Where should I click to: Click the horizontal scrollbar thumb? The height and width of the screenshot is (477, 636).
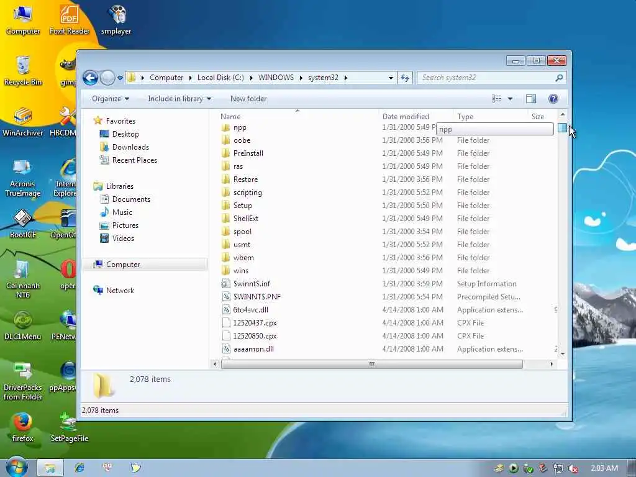tap(371, 364)
